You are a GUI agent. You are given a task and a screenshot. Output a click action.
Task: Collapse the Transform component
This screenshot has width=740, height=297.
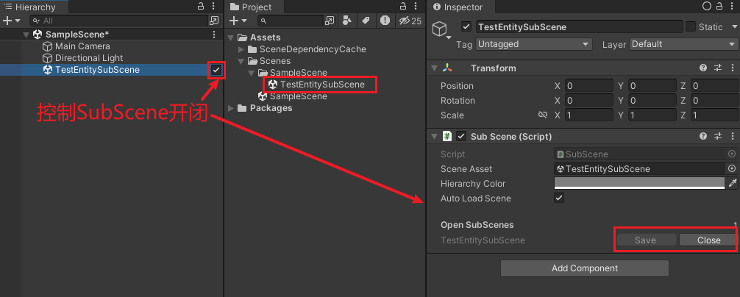434,68
